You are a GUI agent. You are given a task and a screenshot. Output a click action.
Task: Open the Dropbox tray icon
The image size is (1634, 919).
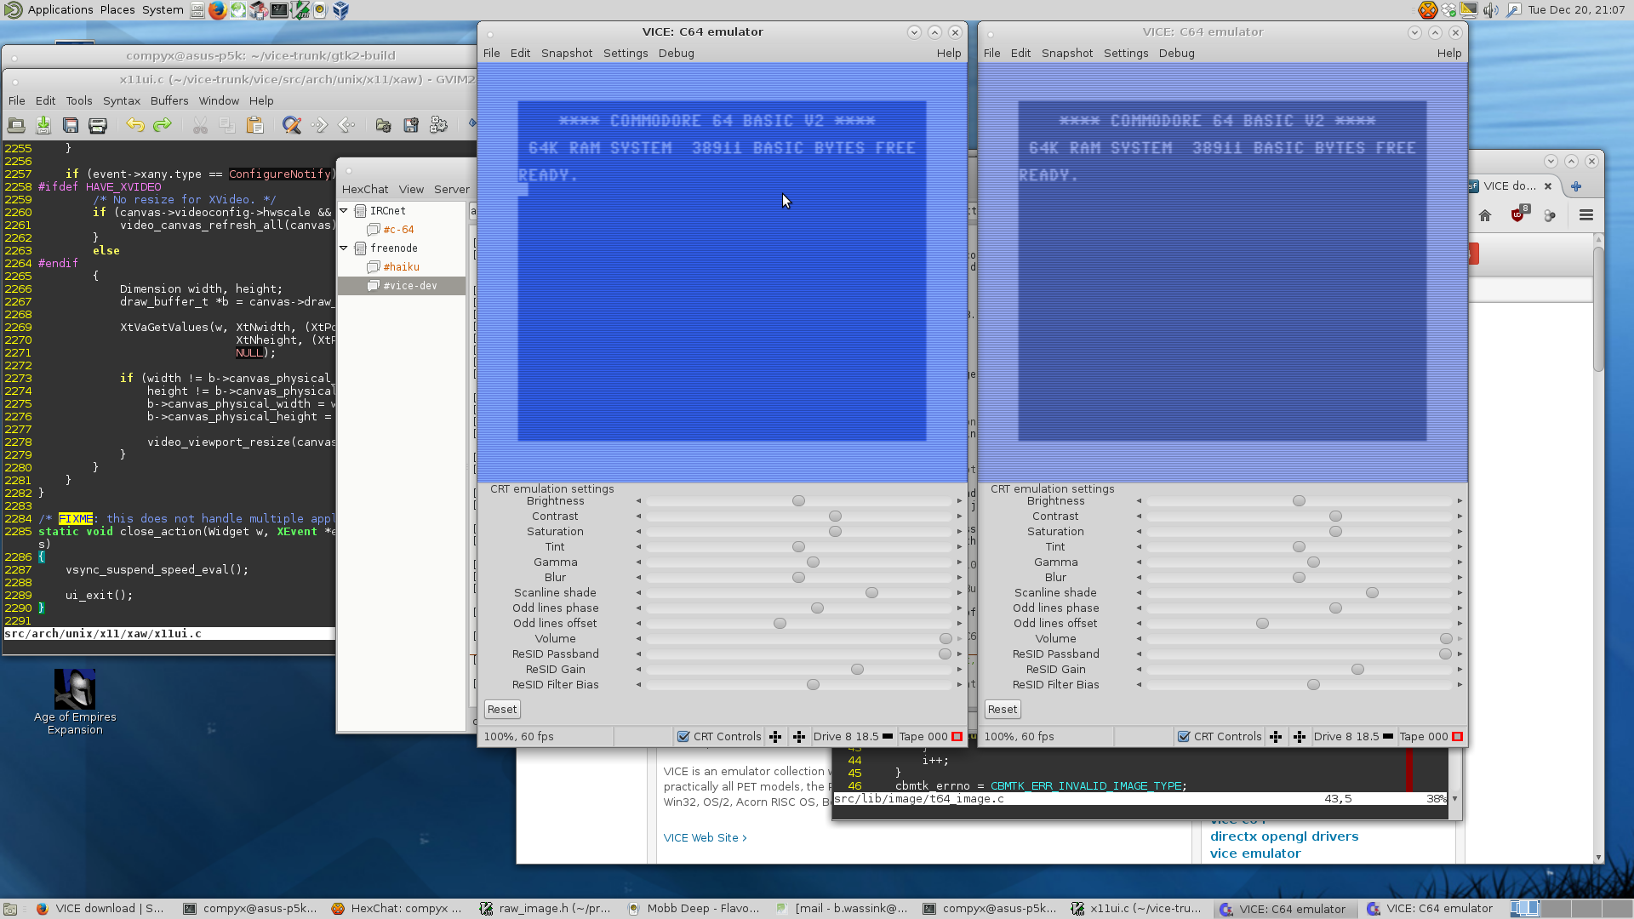1448,10
